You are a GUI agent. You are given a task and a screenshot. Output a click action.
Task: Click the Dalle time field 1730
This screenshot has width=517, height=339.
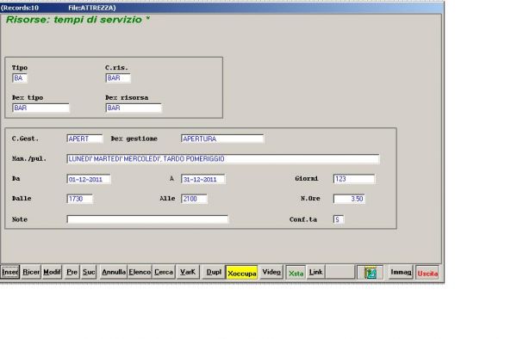79,199
